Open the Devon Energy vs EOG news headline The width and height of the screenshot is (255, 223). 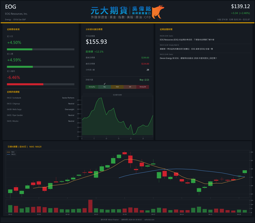click(188, 58)
